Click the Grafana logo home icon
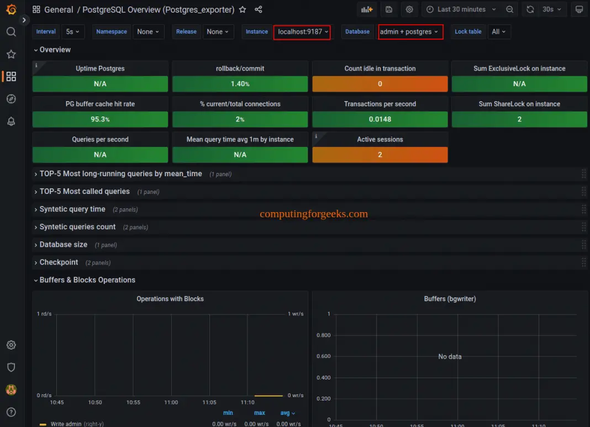The width and height of the screenshot is (590, 427). (11, 9)
